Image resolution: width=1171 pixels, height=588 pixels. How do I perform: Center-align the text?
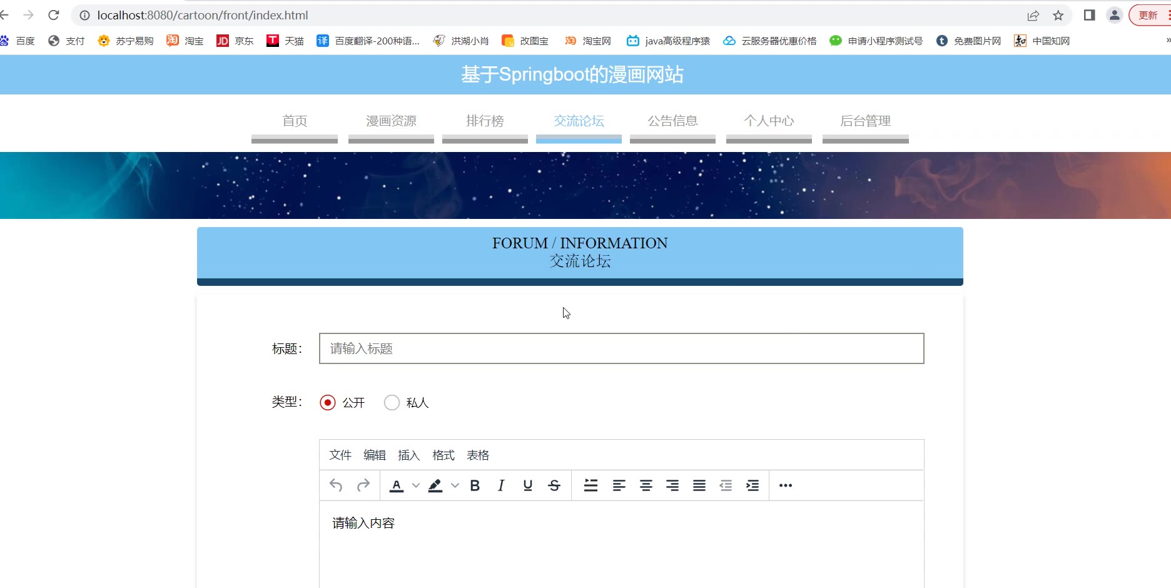click(x=646, y=485)
